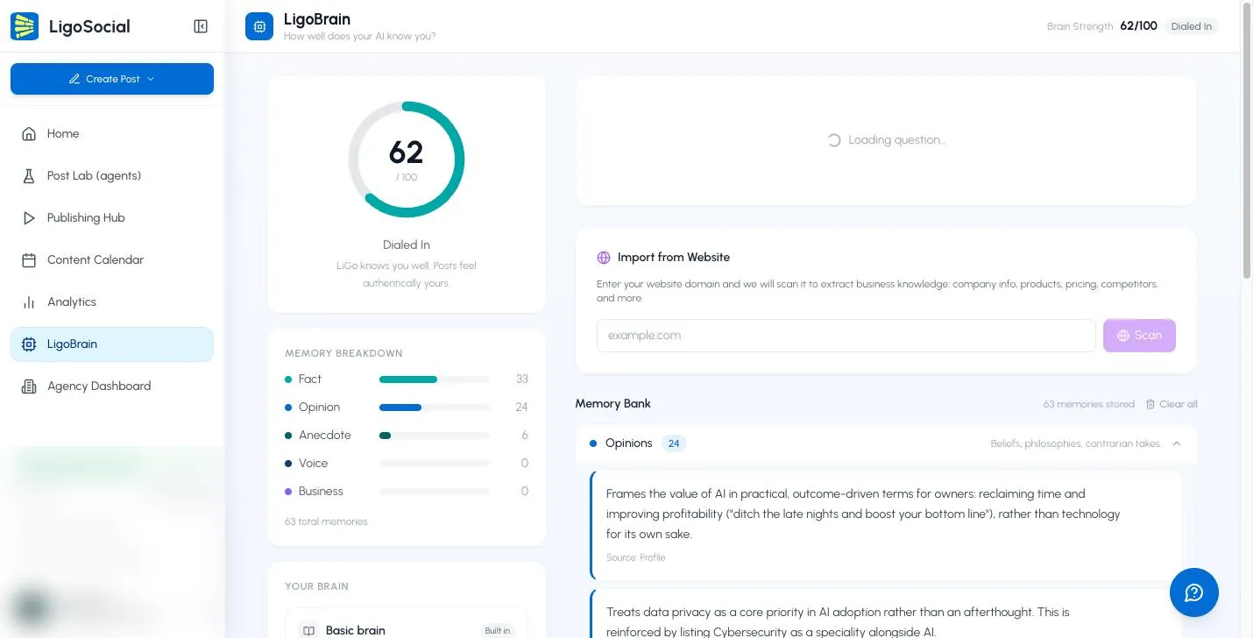Viewport: 1253px width, 638px height.
Task: Select the memory about data privacy priority
Action: point(887,615)
